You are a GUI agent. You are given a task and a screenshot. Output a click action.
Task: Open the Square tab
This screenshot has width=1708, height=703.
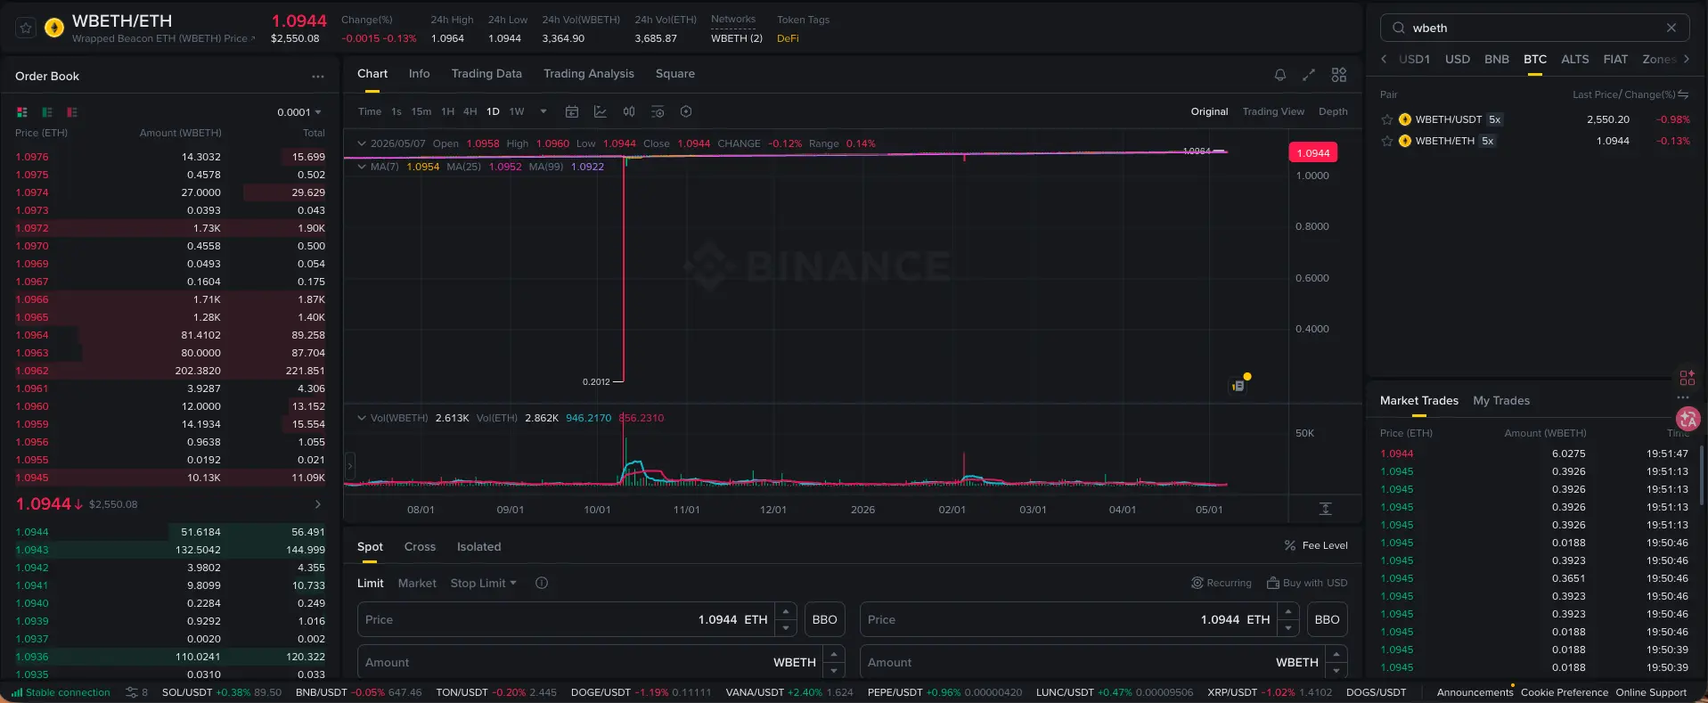click(x=675, y=74)
